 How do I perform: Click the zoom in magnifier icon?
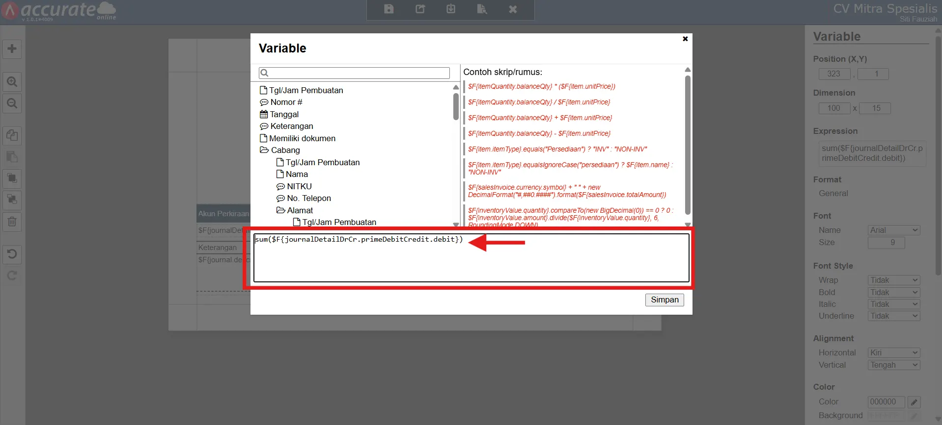[x=12, y=82]
